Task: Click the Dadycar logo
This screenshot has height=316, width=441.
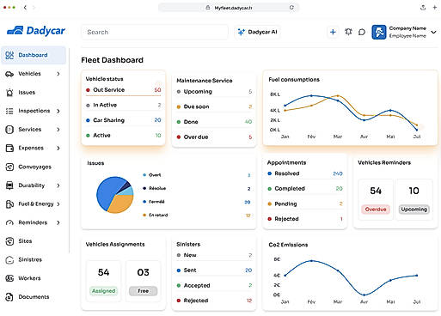Action: pos(36,31)
